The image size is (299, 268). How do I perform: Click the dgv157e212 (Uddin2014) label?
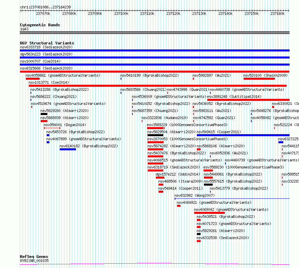coord(178,174)
